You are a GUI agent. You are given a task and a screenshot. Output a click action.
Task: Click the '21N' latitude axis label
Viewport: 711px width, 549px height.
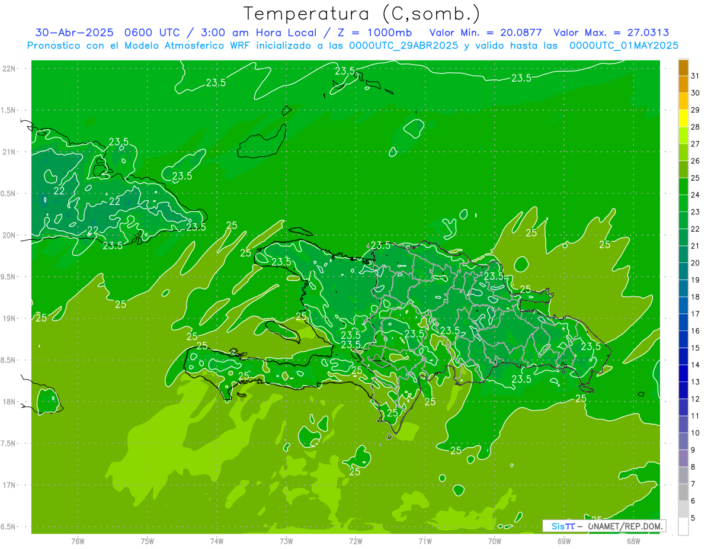point(8,152)
